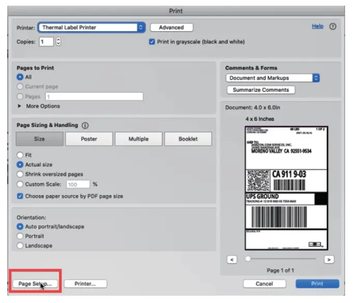Choose Auto portrait/landscape orientation

20,227
